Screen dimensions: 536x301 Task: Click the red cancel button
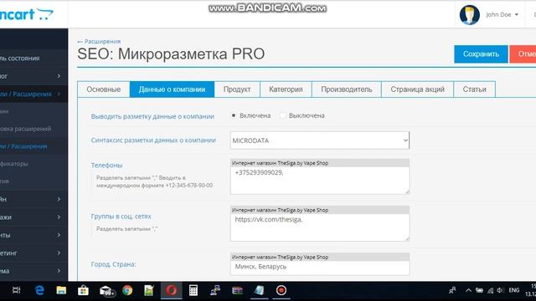[523, 54]
